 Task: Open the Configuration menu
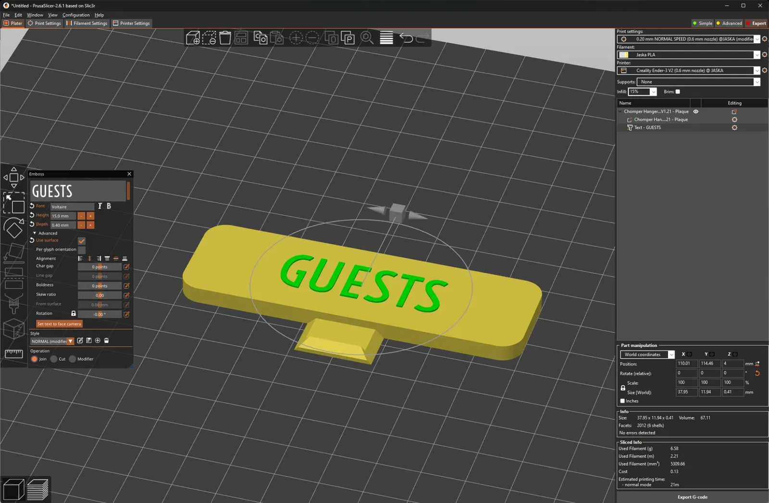(x=76, y=15)
